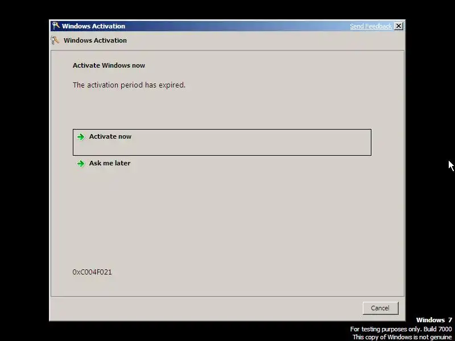The image size is (455, 341).
Task: Choose the Activate now option
Action: (x=222, y=142)
